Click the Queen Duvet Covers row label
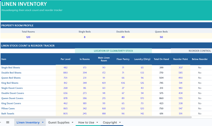 tap(12, 98)
